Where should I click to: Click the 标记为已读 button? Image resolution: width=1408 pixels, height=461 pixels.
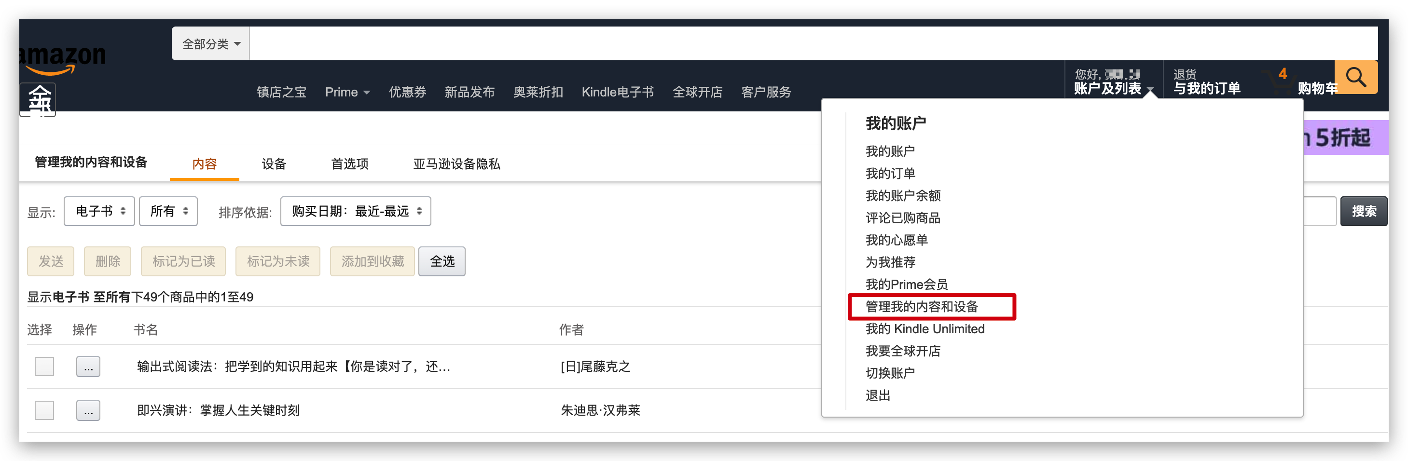(184, 261)
